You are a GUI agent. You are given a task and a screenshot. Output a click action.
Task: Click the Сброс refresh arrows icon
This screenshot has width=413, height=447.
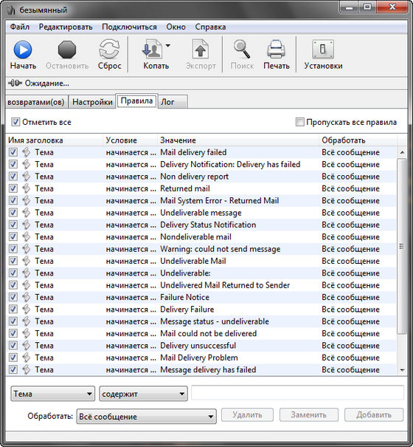[109, 50]
